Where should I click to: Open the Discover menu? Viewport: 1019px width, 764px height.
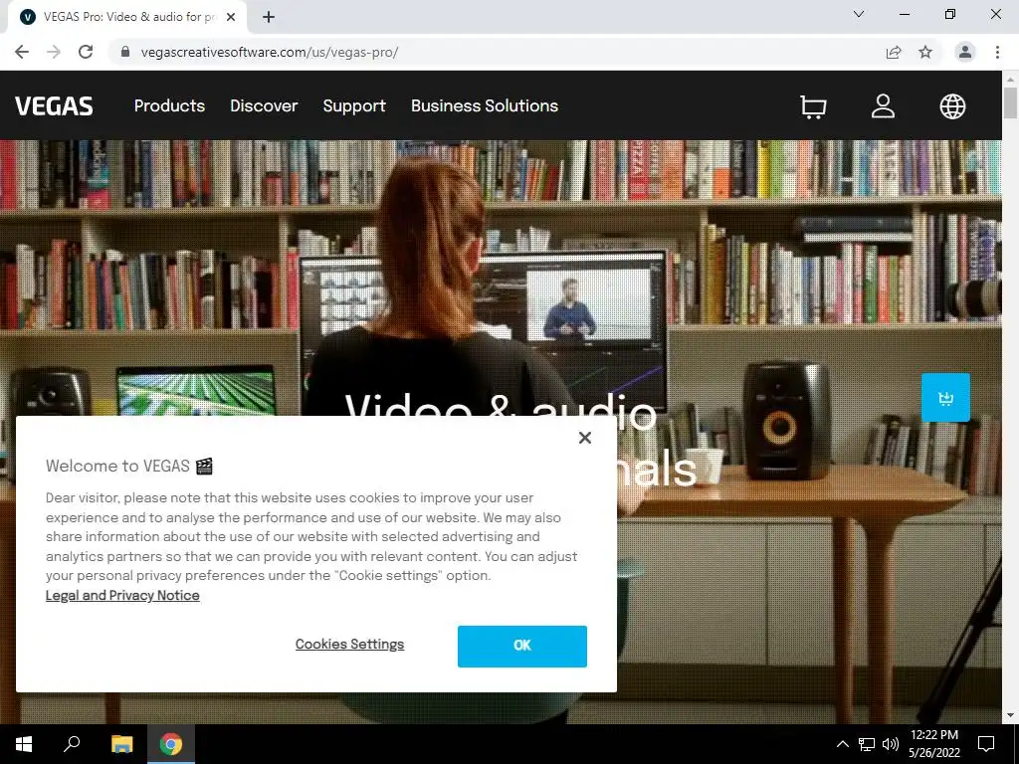click(x=264, y=105)
